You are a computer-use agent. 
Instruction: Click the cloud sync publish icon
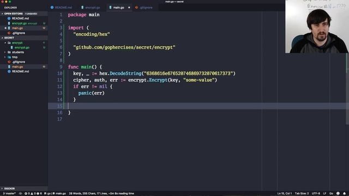click(21, 194)
